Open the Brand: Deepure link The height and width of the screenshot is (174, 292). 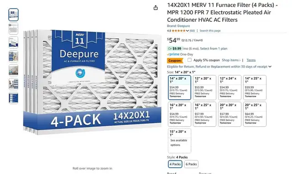[x=178, y=26]
